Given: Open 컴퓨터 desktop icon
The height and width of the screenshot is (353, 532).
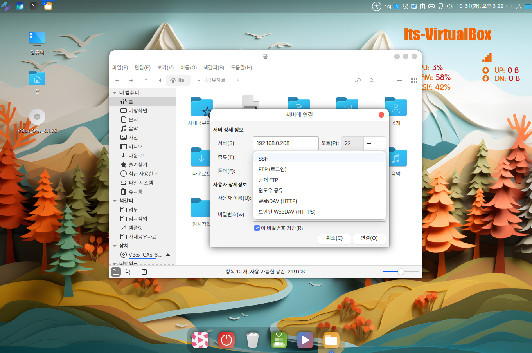Looking at the screenshot, I should [37, 43].
